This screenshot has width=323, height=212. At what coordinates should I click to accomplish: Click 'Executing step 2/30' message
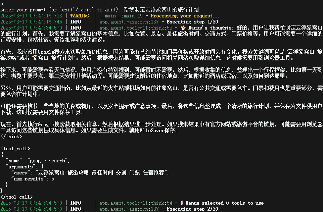pyautogui.click(x=192, y=209)
